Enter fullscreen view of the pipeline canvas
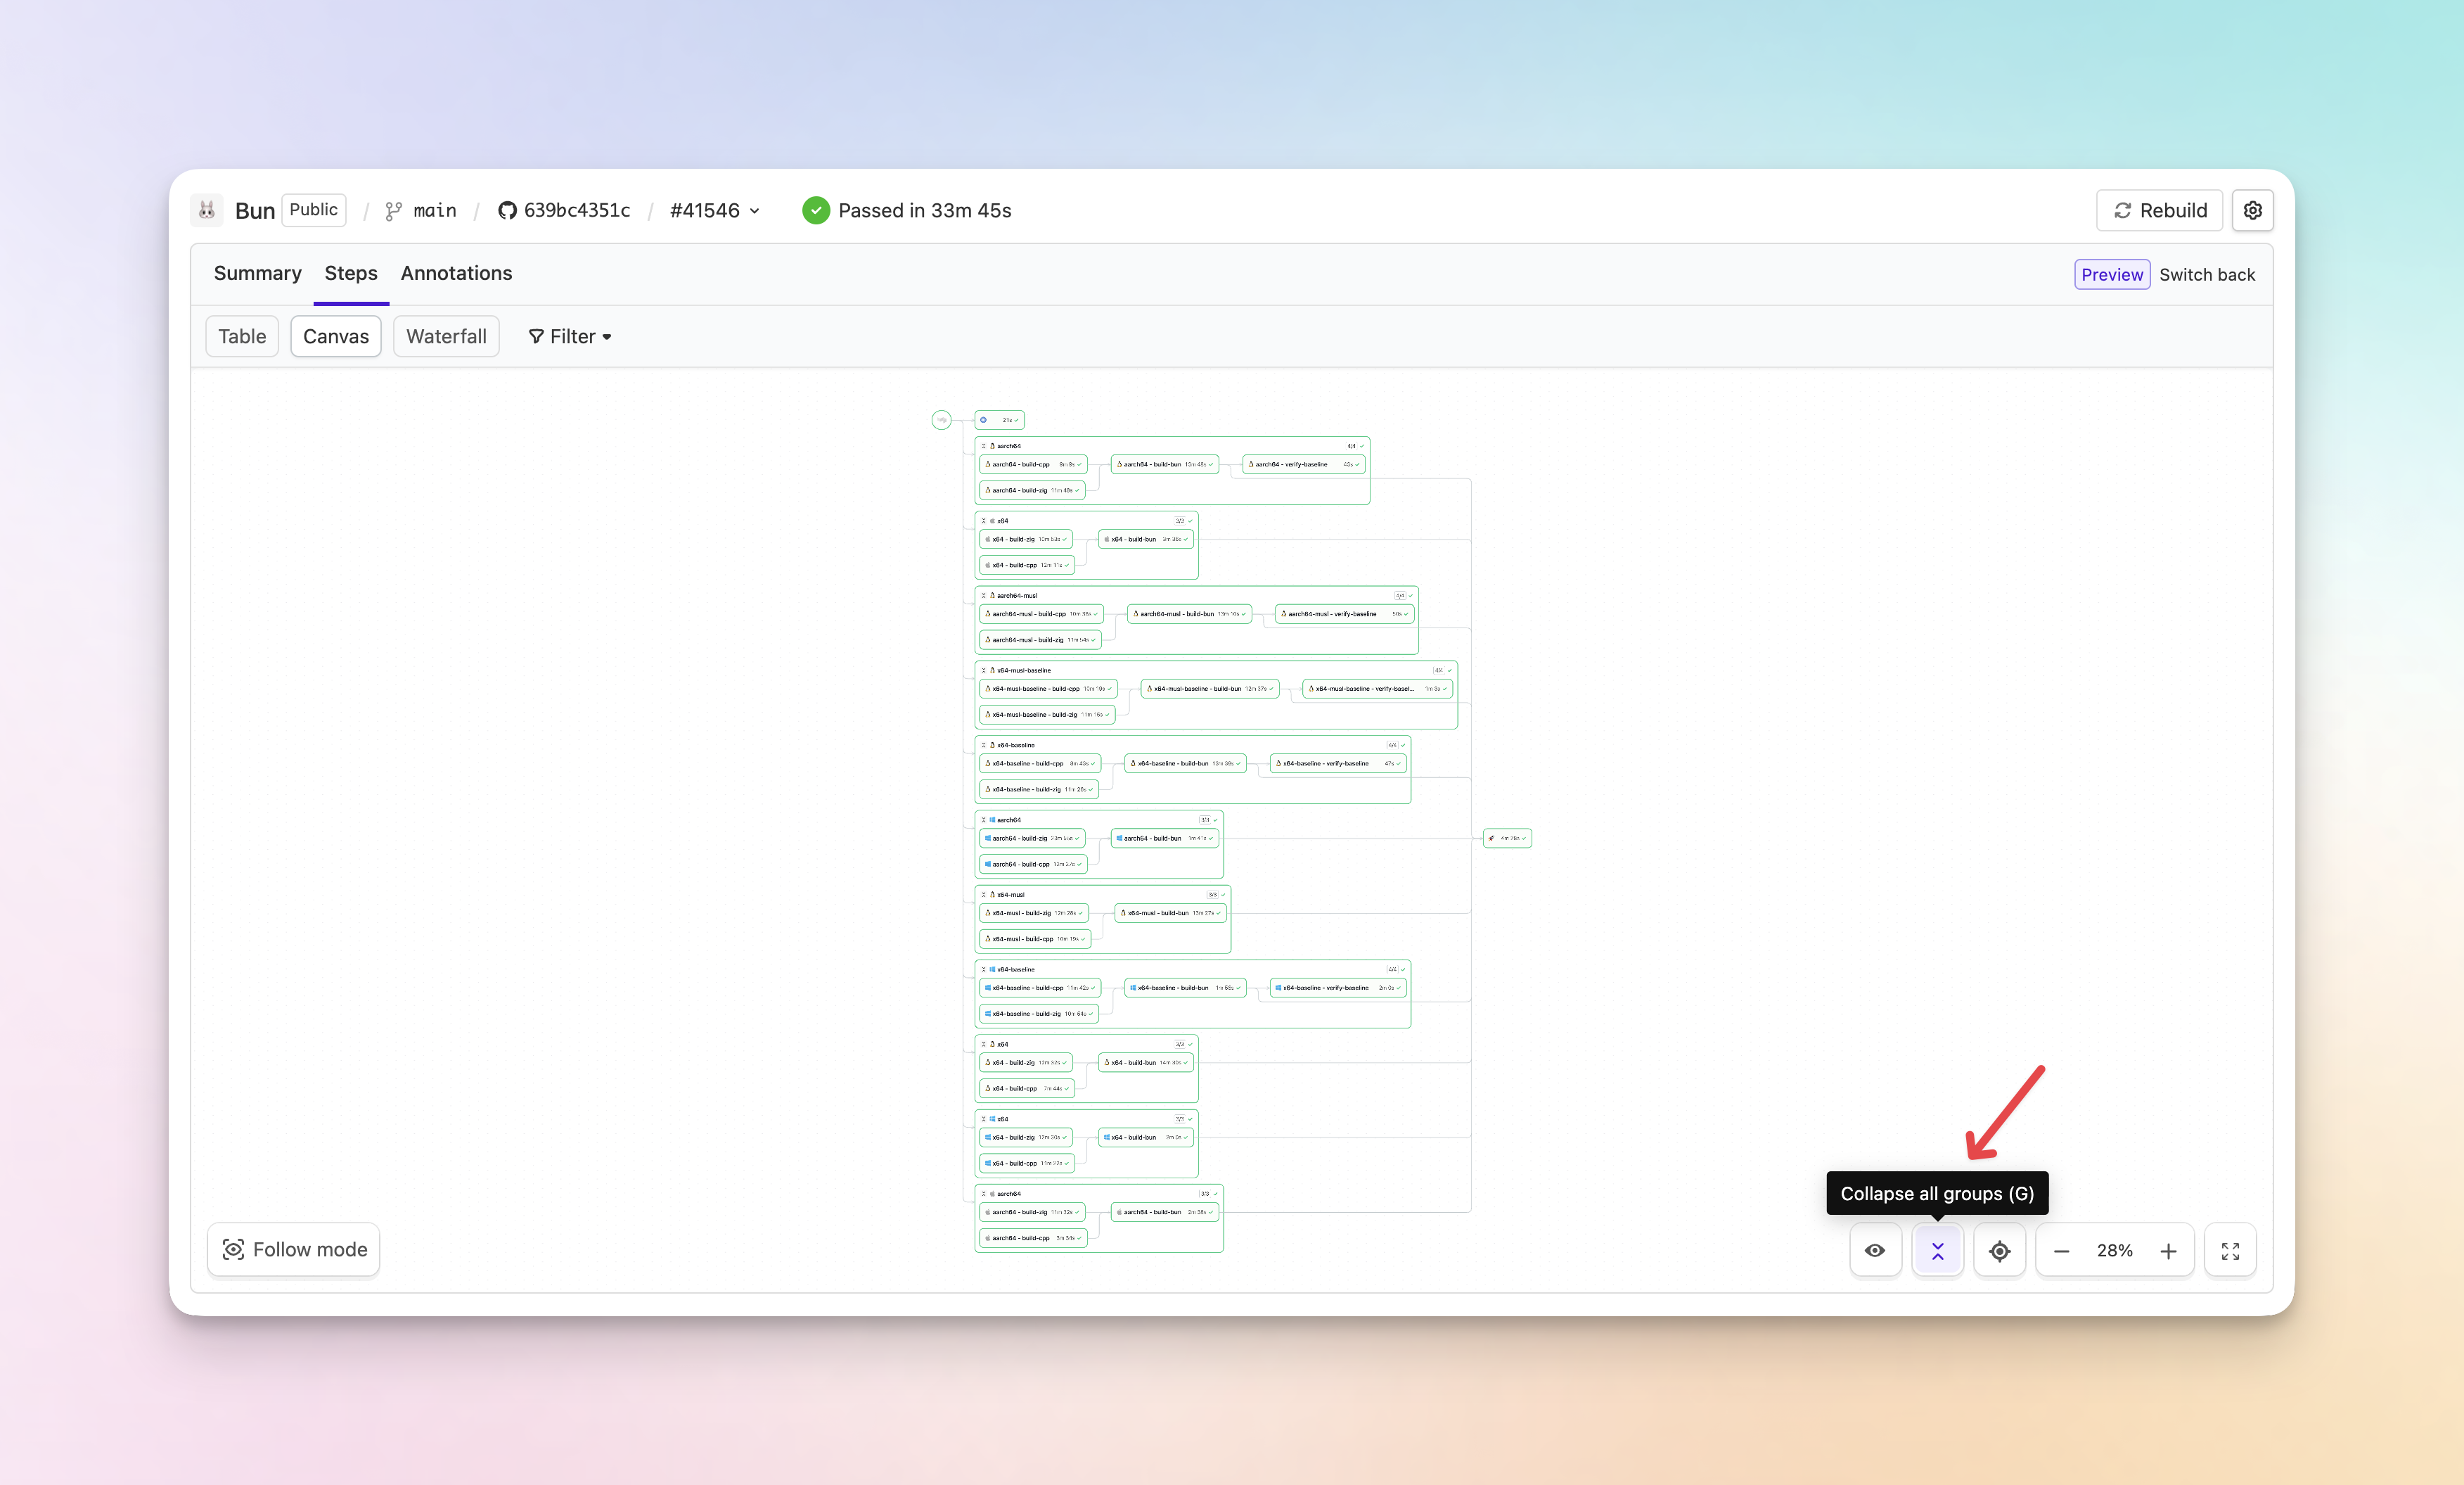 pos(2230,1250)
